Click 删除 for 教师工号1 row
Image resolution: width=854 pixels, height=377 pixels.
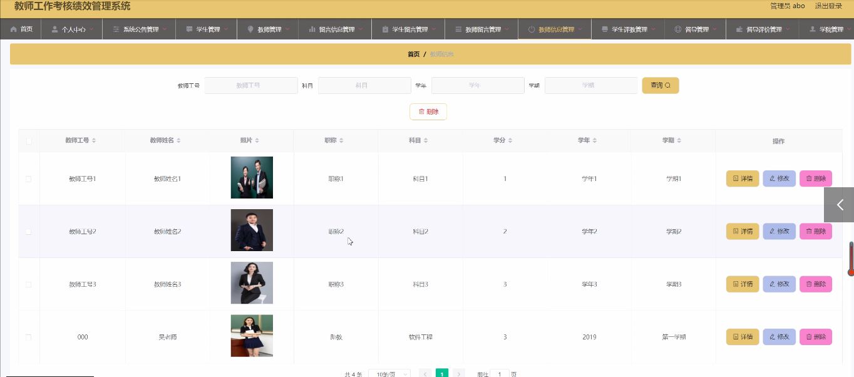click(x=816, y=178)
